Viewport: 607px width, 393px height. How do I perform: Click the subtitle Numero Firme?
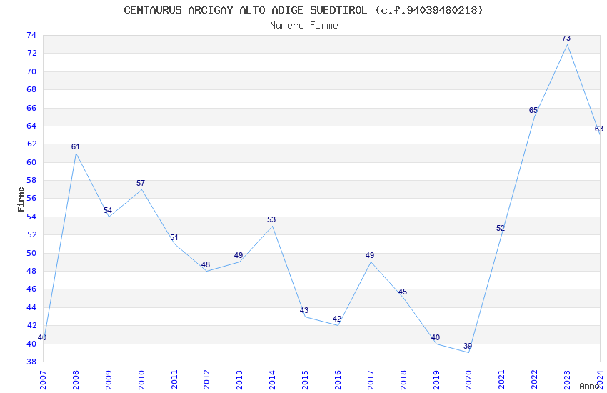(304, 26)
